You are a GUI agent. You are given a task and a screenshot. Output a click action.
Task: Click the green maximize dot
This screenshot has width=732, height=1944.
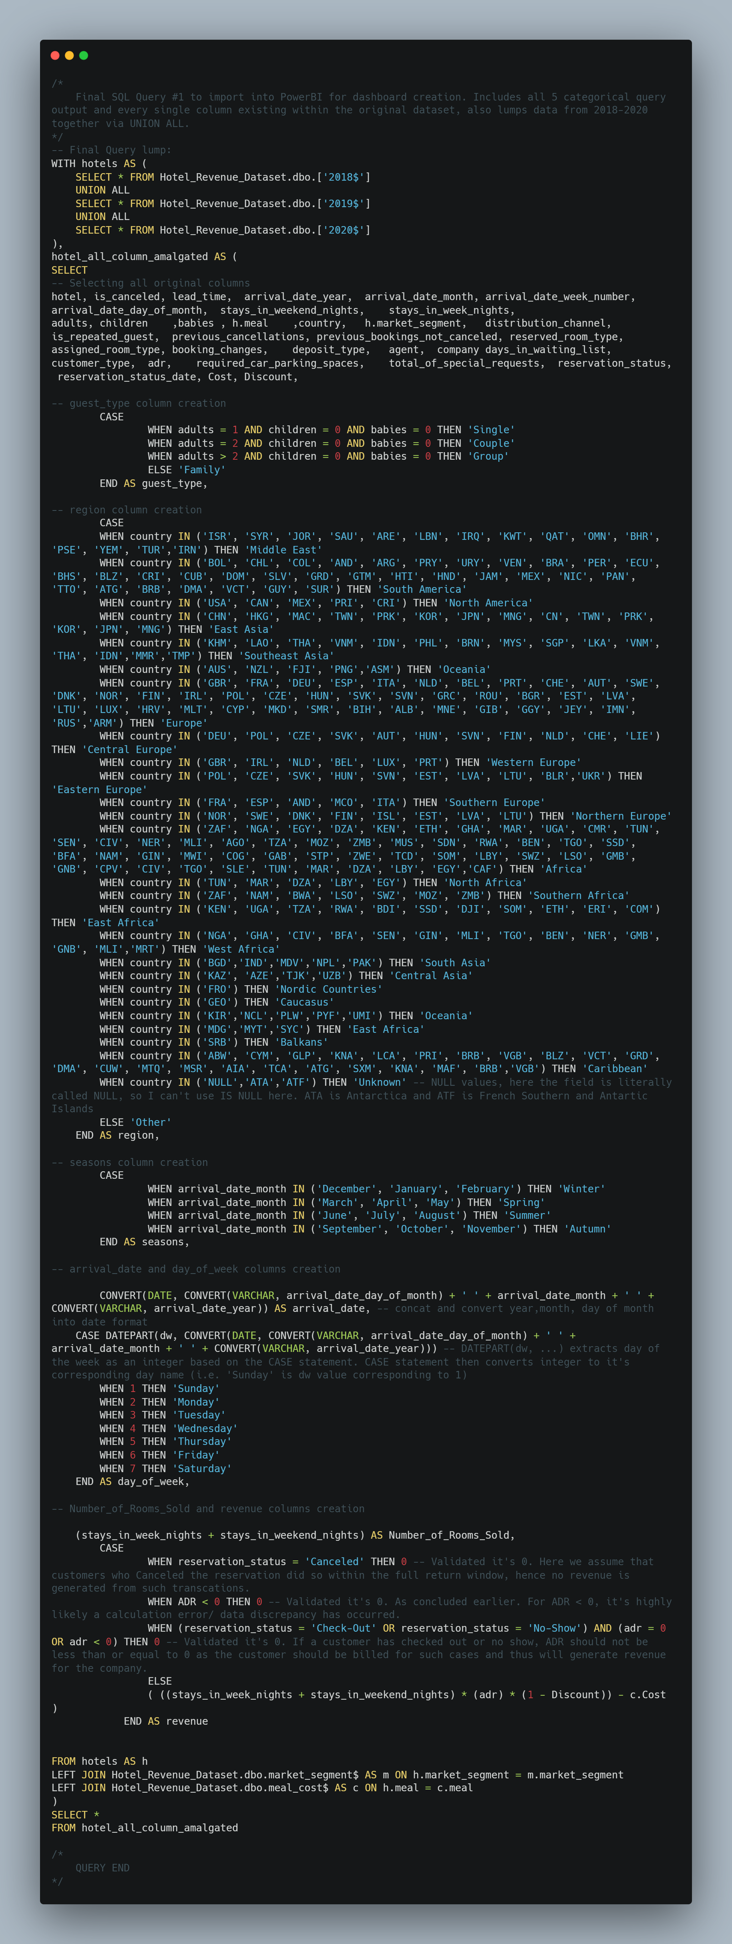coord(84,55)
